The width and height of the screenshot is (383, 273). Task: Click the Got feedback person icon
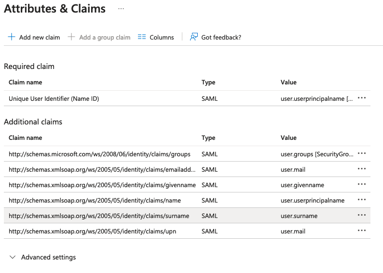[194, 37]
